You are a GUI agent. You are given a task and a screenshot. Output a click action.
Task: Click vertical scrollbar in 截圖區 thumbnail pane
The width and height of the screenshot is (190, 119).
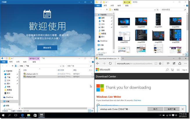click(187, 22)
